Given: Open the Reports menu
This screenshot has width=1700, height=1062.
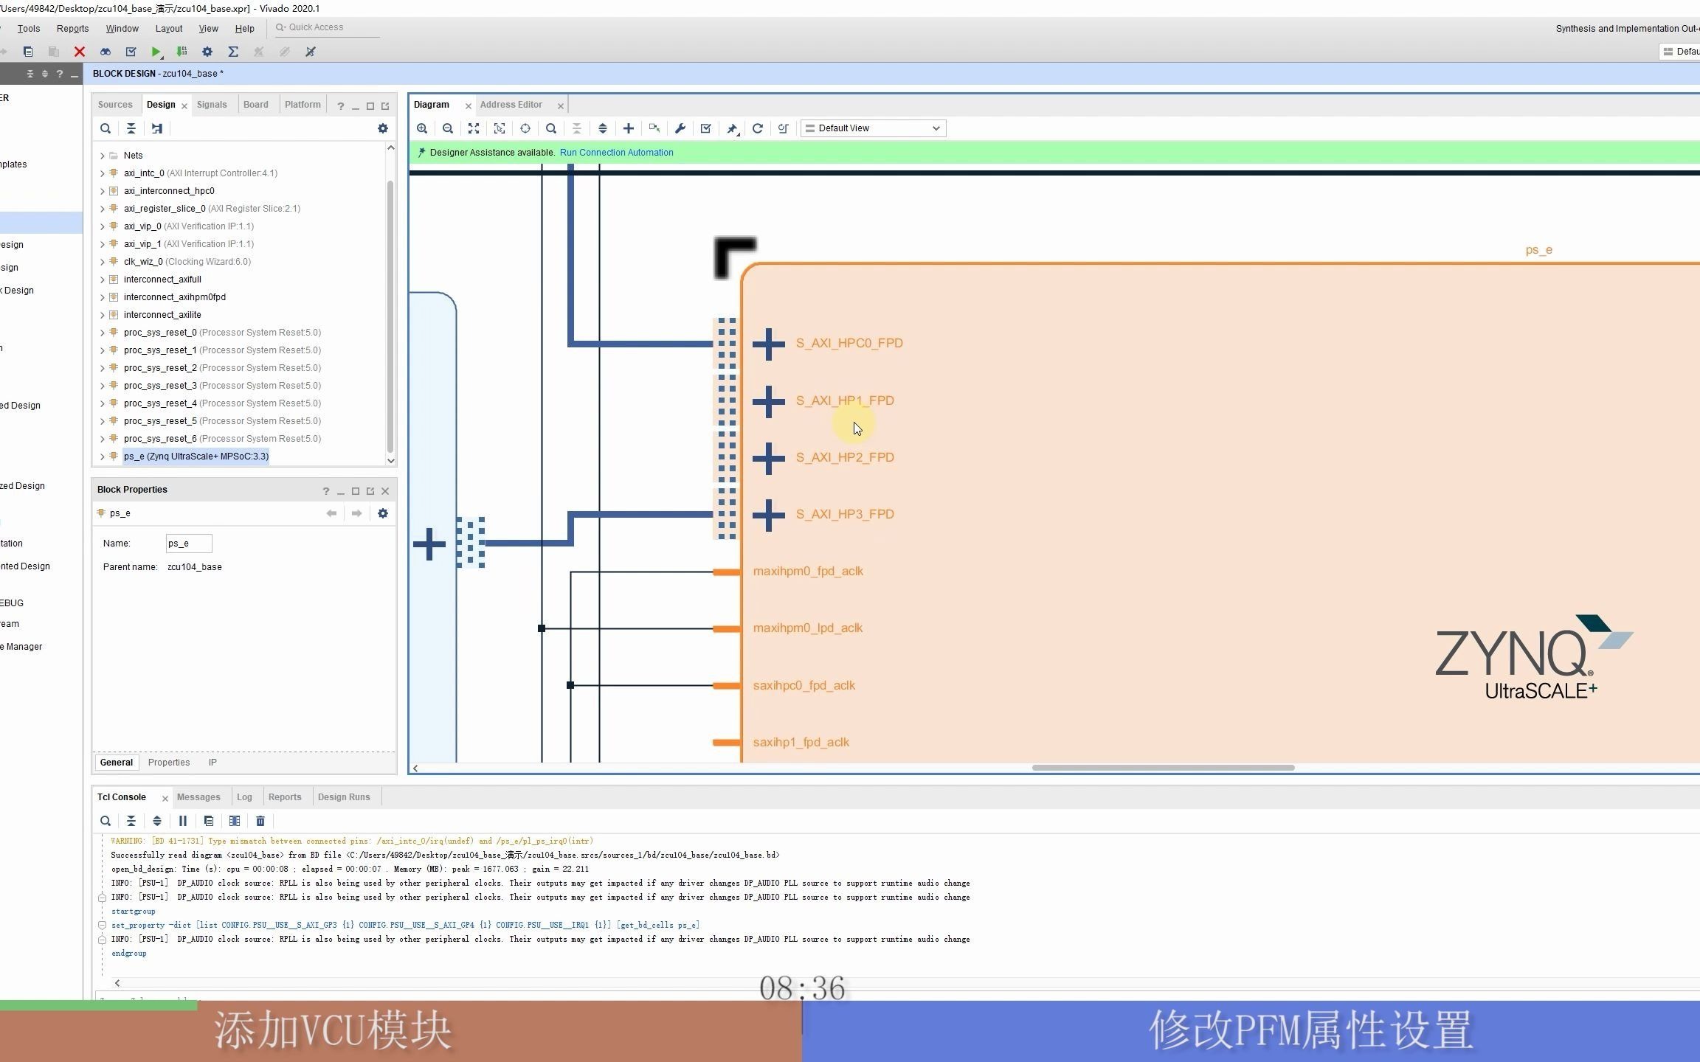Looking at the screenshot, I should pos(72,29).
